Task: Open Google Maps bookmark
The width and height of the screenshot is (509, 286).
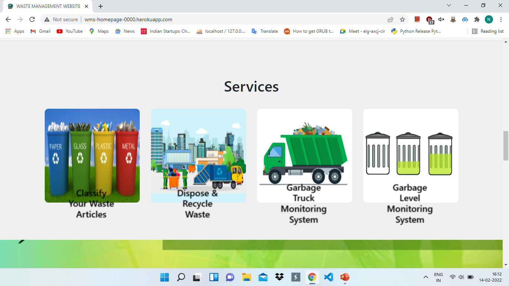Action: 98,31
